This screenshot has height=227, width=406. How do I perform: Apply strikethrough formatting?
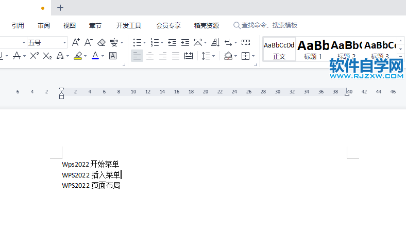17,56
